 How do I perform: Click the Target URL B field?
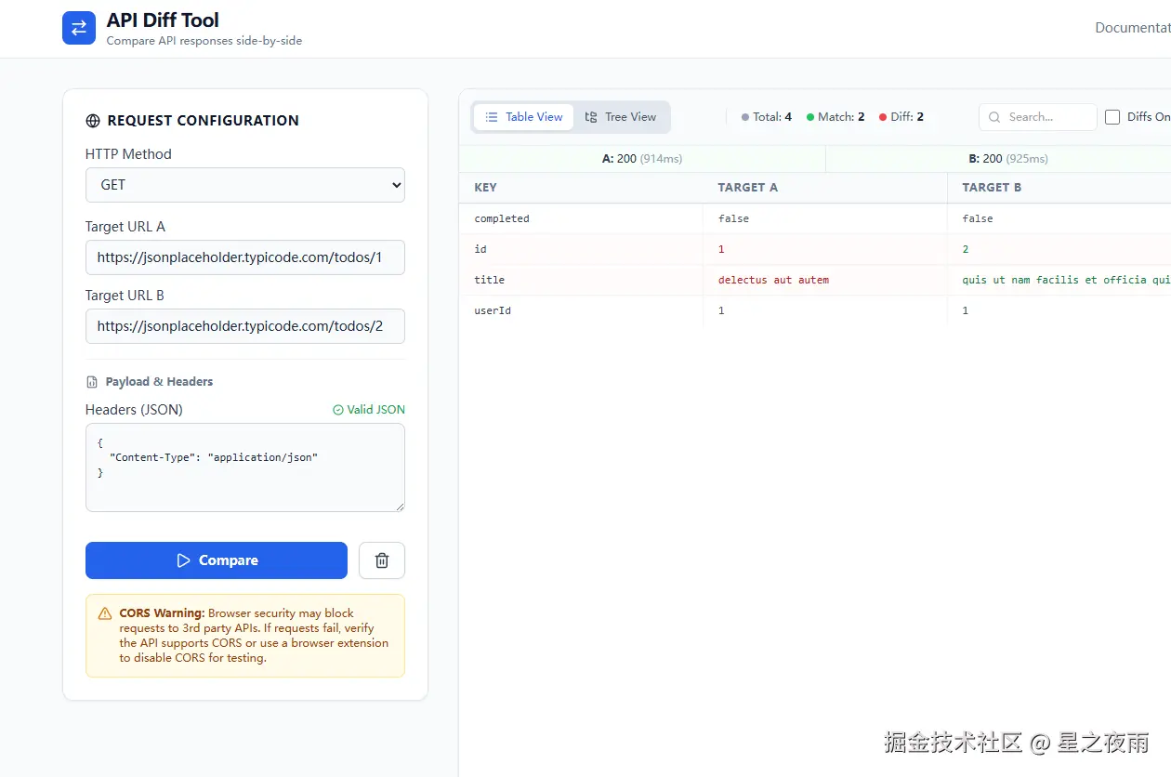coord(245,326)
